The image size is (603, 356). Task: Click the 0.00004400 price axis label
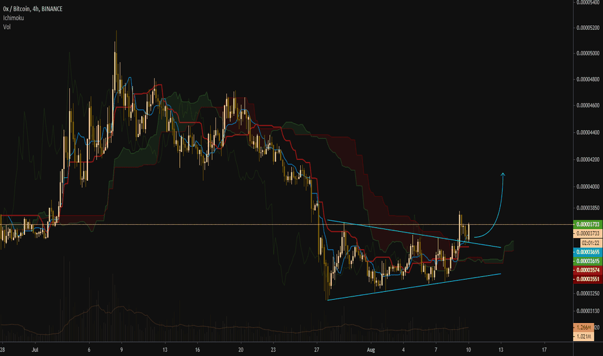(588, 133)
